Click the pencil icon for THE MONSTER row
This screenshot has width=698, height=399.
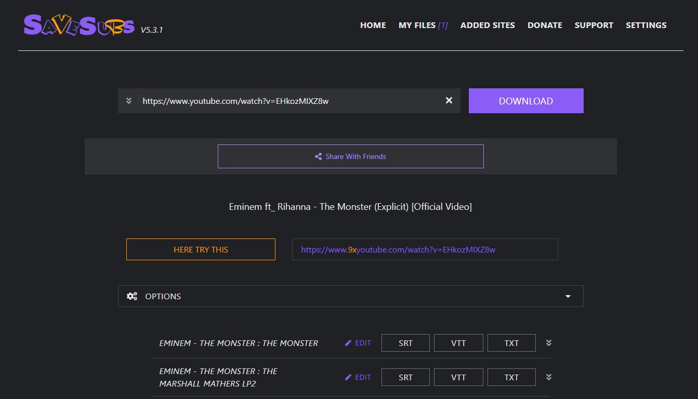348,343
